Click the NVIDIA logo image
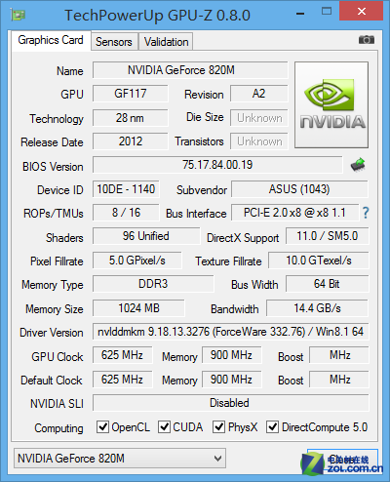 click(331, 104)
